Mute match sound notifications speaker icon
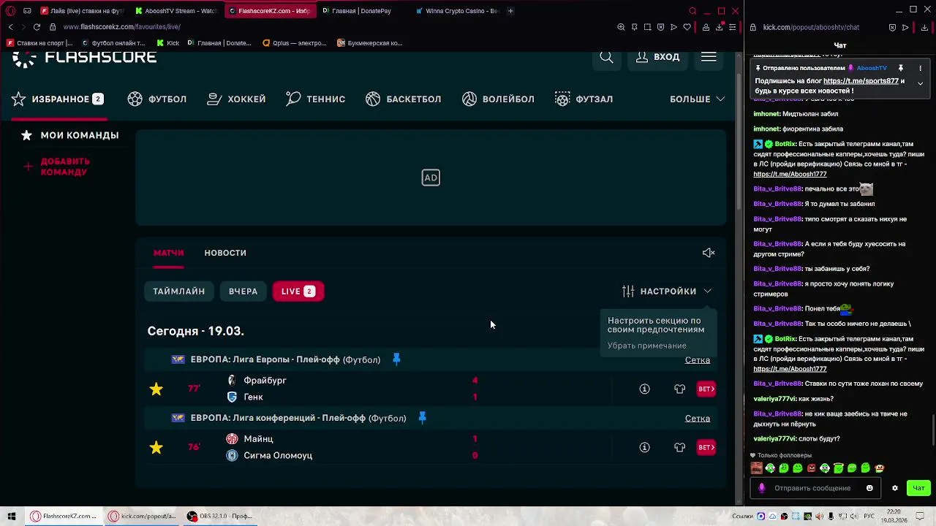This screenshot has width=936, height=526. click(x=709, y=253)
